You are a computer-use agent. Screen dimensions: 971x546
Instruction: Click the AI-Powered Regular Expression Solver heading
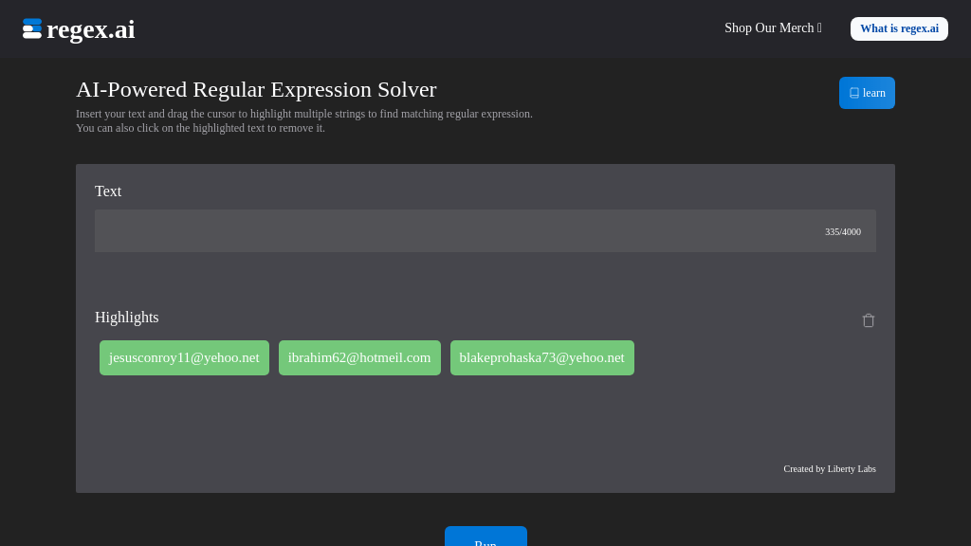(x=256, y=90)
